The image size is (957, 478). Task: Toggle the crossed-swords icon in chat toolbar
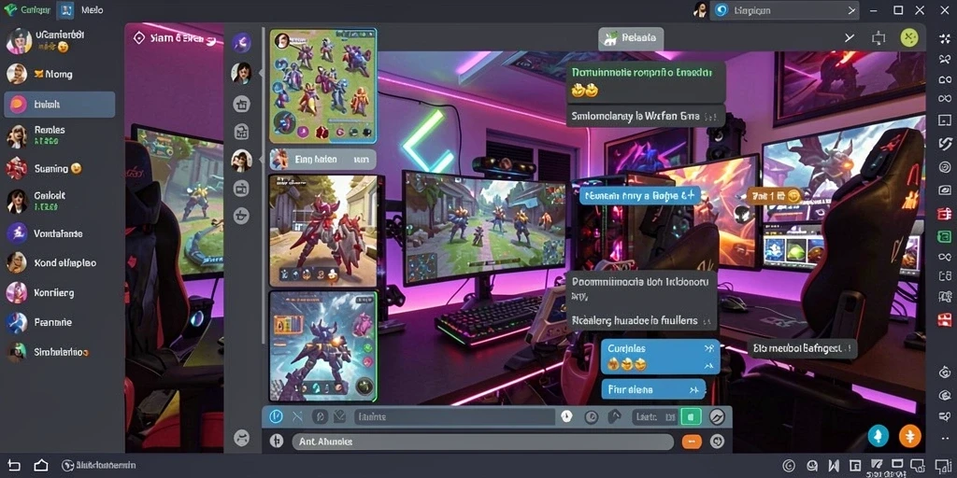297,417
